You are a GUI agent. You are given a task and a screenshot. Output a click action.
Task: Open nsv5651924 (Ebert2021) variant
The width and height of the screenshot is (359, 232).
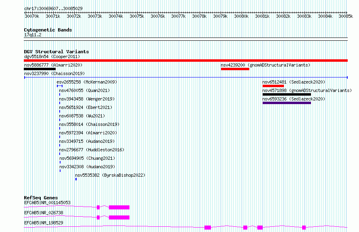(86, 107)
